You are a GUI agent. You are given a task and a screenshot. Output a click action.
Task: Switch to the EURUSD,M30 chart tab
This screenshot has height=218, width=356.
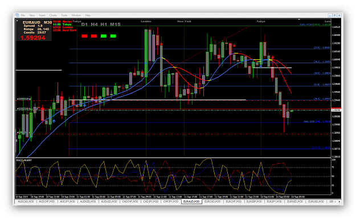pos(316,201)
